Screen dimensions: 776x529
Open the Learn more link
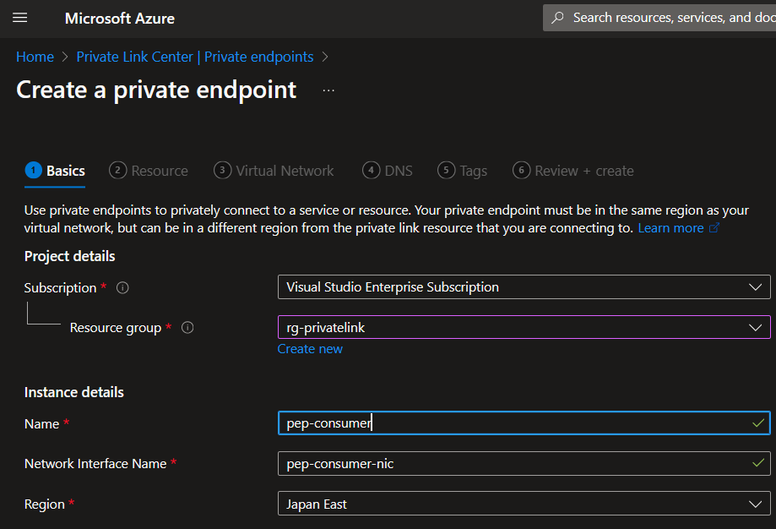(x=670, y=227)
